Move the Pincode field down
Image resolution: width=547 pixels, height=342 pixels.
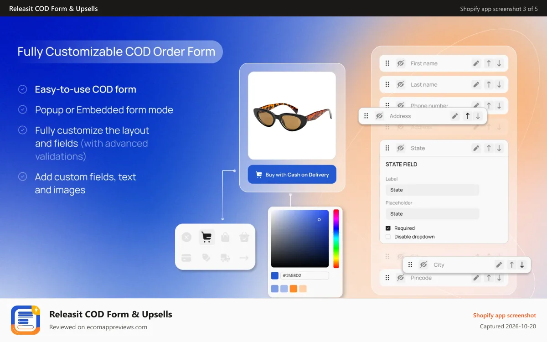point(499,277)
